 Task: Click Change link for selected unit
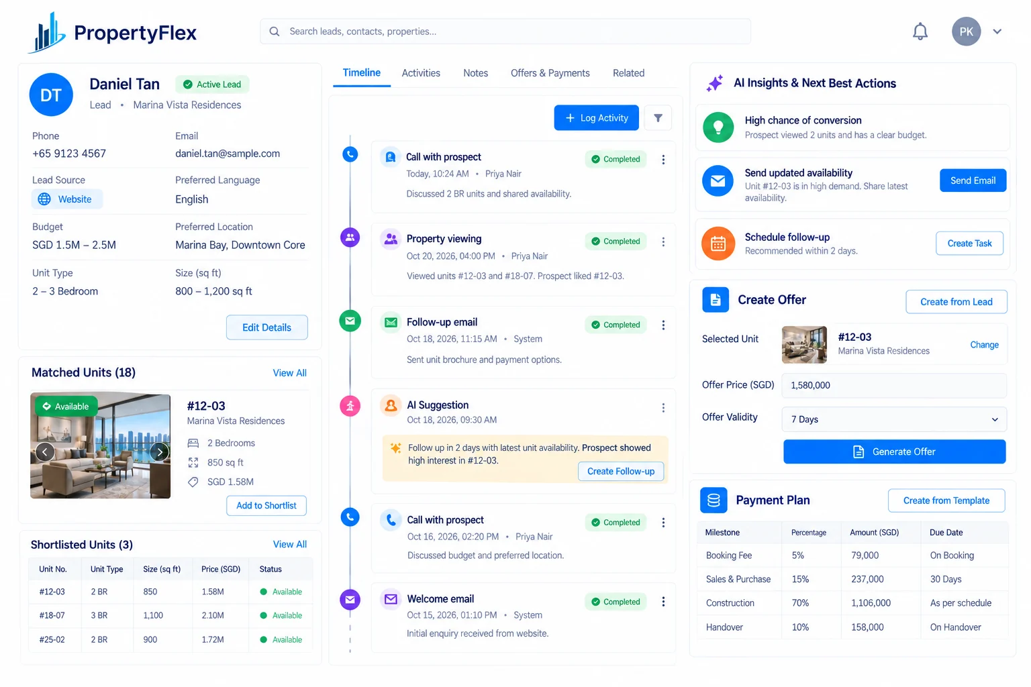tap(984, 345)
